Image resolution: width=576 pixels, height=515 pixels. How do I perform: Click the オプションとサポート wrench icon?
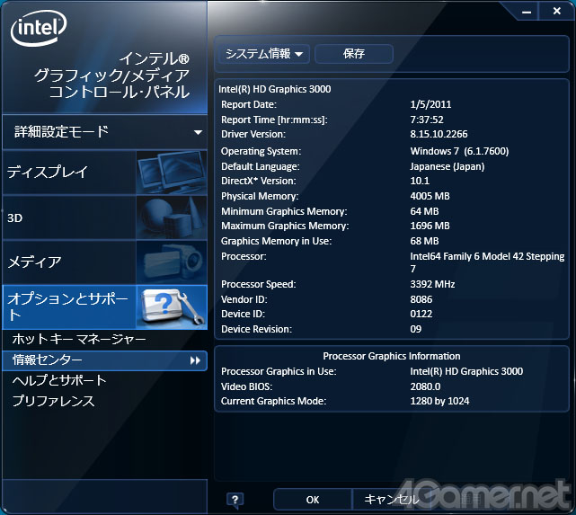pos(172,307)
